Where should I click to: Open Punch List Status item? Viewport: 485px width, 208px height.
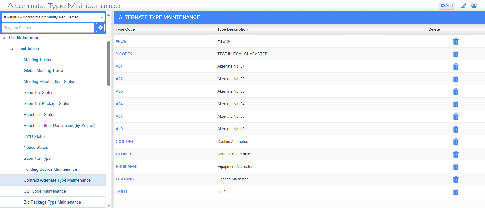point(40,114)
